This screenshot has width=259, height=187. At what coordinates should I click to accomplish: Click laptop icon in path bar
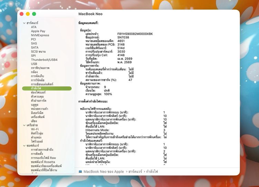click(x=80, y=172)
